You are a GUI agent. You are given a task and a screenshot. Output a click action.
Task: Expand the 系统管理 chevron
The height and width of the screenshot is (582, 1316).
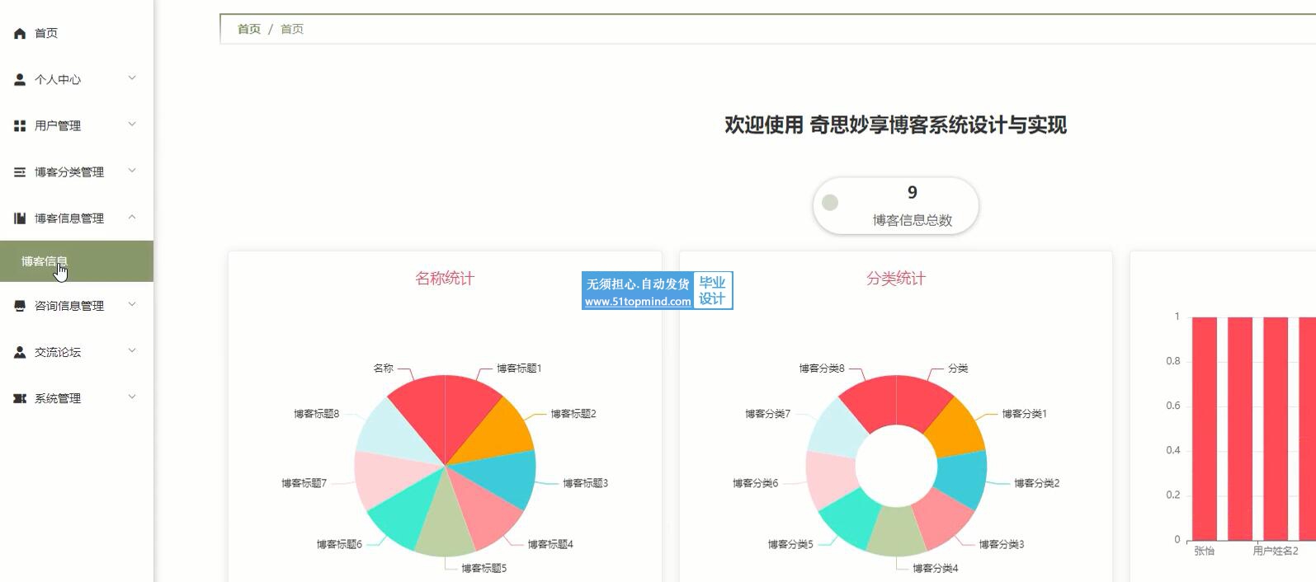[x=132, y=397]
